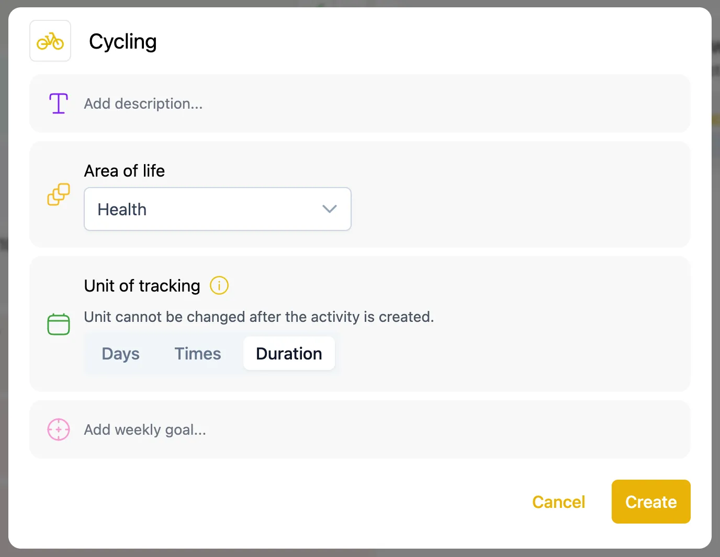Click the Unit of tracking heading

point(142,286)
